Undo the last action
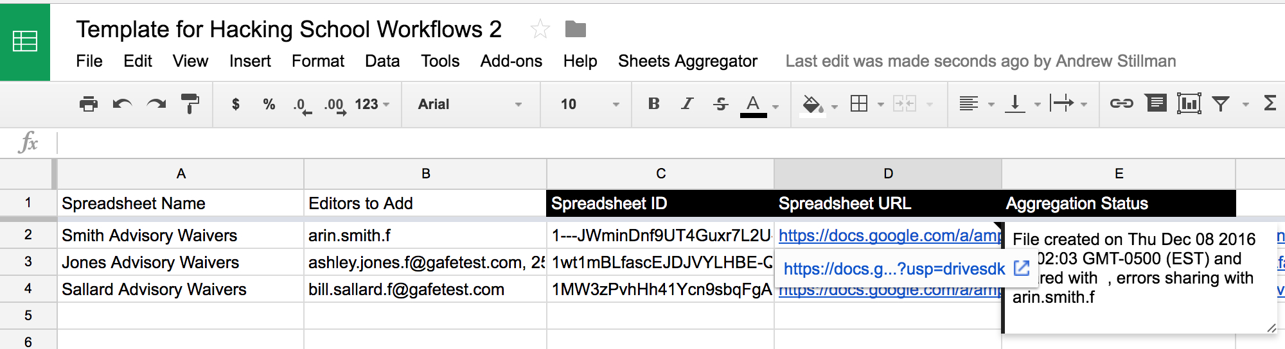Image resolution: width=1285 pixels, height=349 pixels. 122,104
